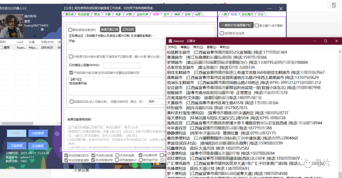Select the 黄荣 account row checkbox
Image resolution: width=342 pixels, height=178 pixels.
(1, 47)
